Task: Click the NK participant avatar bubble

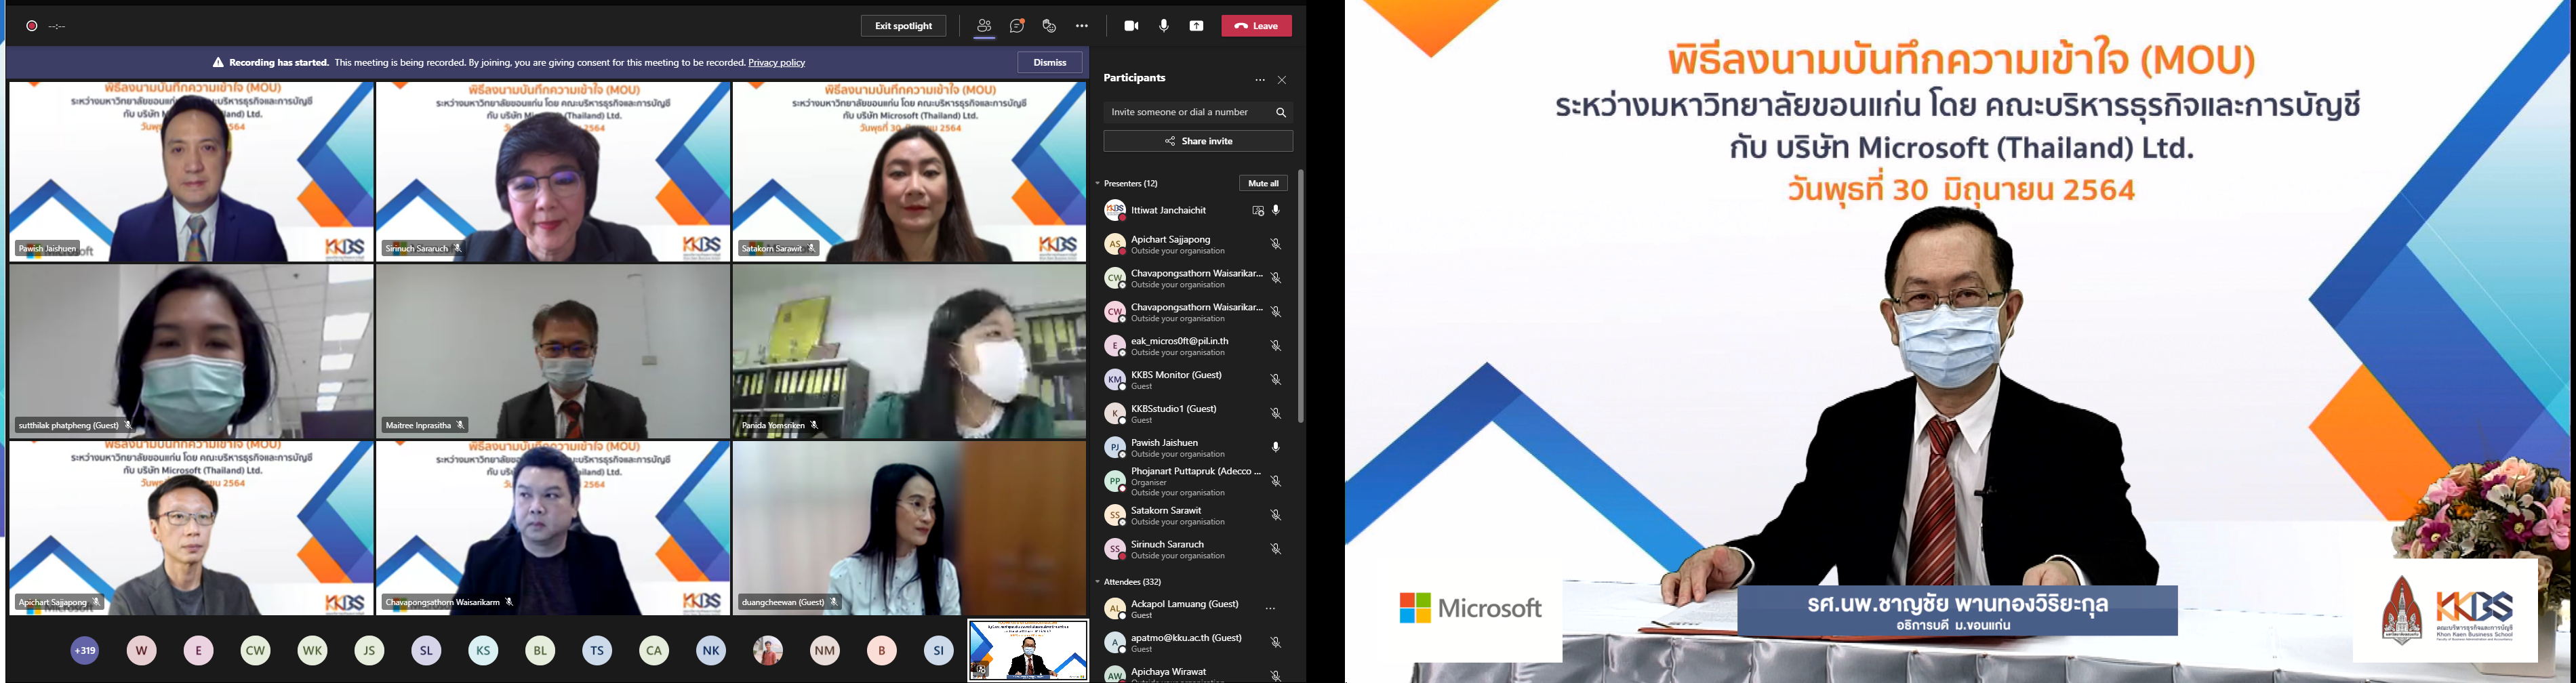Action: click(711, 651)
